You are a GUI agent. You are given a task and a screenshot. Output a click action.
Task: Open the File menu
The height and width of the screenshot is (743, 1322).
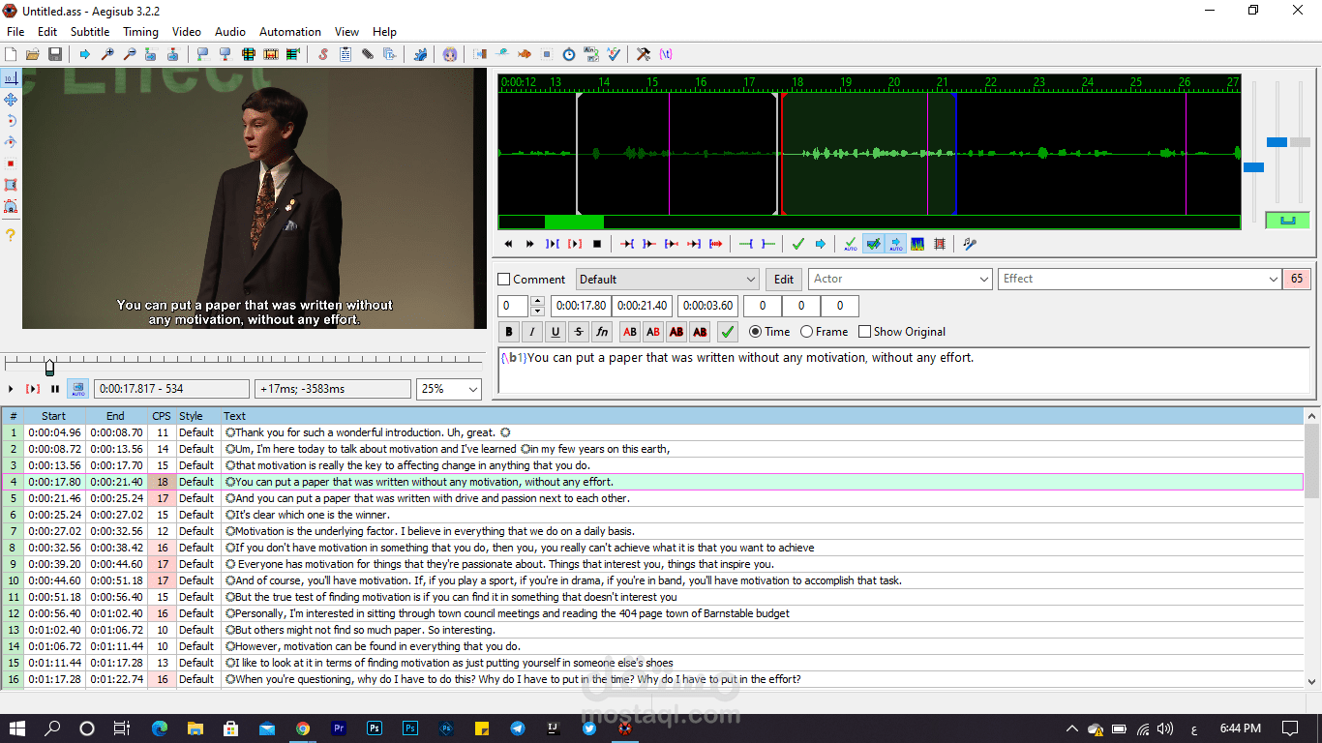pyautogui.click(x=15, y=32)
